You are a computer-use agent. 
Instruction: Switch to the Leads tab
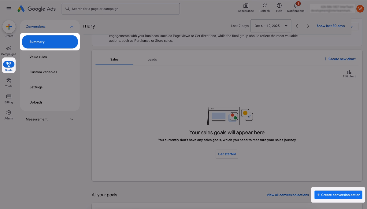pos(152,59)
